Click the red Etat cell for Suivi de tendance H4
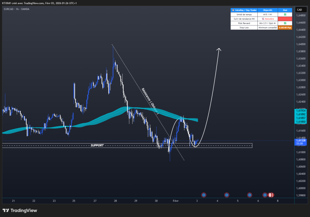Screen dimensions: 310x217 (285, 19)
